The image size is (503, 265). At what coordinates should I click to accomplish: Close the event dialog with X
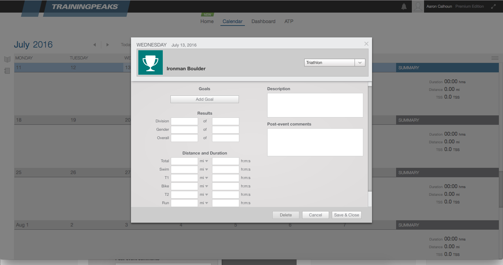coord(366,44)
